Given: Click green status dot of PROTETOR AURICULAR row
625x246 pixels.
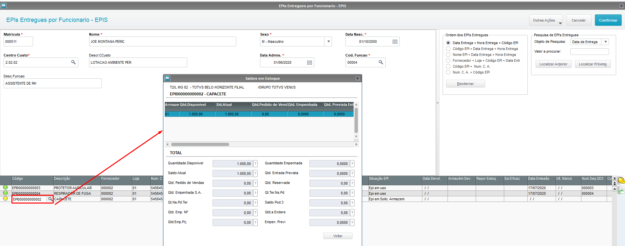Looking at the screenshot, I should pos(5,188).
